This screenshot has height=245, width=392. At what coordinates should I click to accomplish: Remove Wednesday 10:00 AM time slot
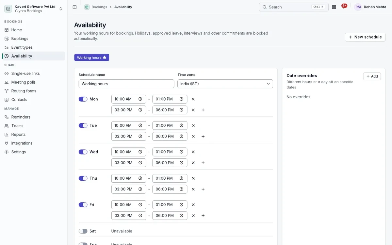(x=193, y=152)
